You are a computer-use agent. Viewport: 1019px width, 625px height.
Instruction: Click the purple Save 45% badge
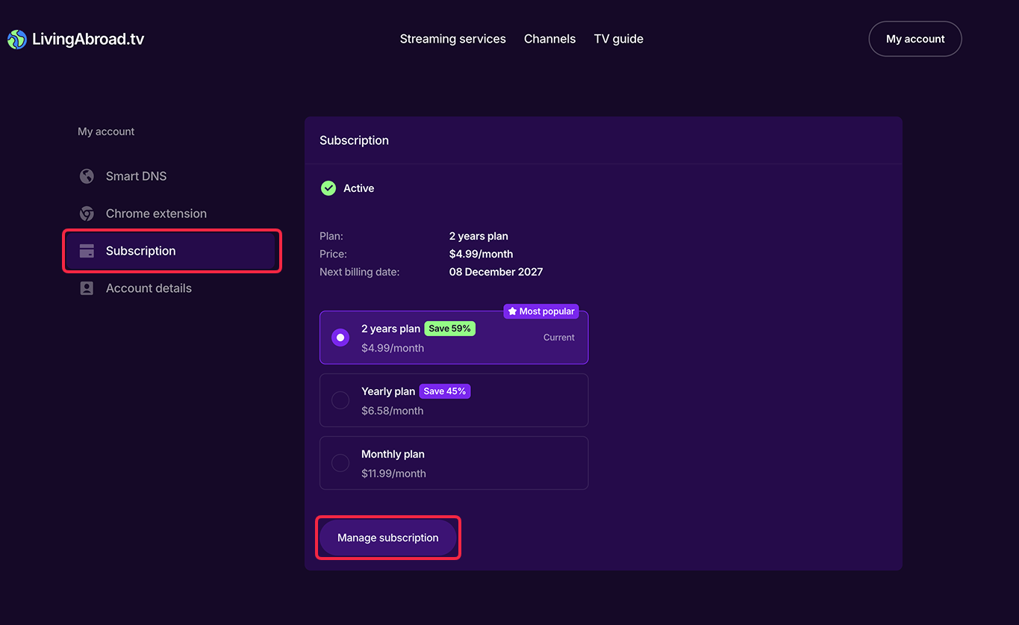pyautogui.click(x=444, y=391)
